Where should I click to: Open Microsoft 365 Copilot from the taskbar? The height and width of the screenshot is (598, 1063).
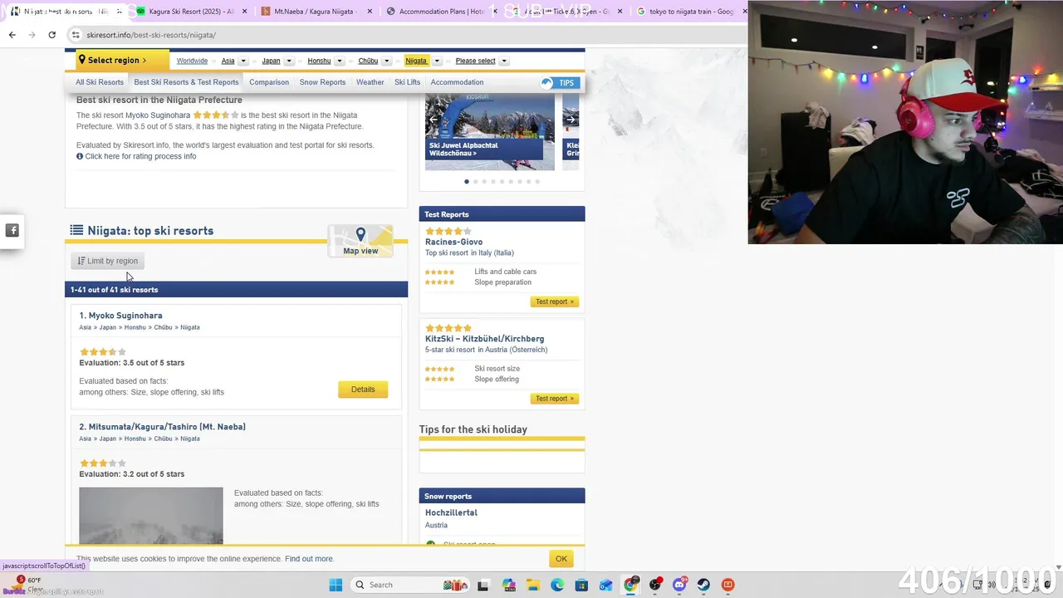click(508, 585)
